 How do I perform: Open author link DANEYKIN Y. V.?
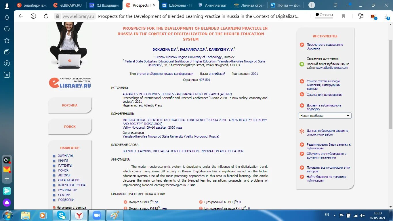(x=221, y=49)
